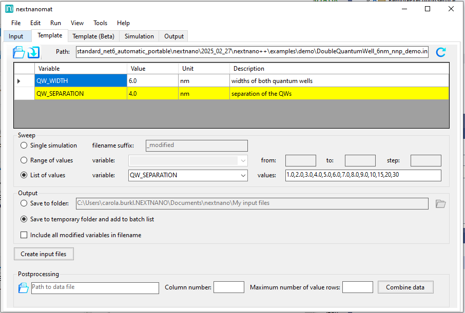Click the Column number input field
The width and height of the screenshot is (465, 313).
click(228, 287)
